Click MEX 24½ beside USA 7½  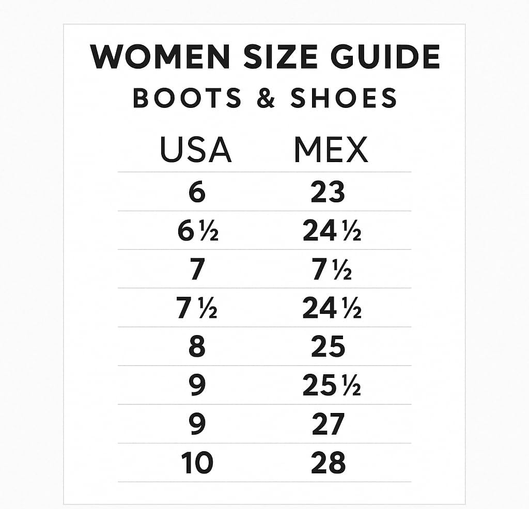[331, 308]
